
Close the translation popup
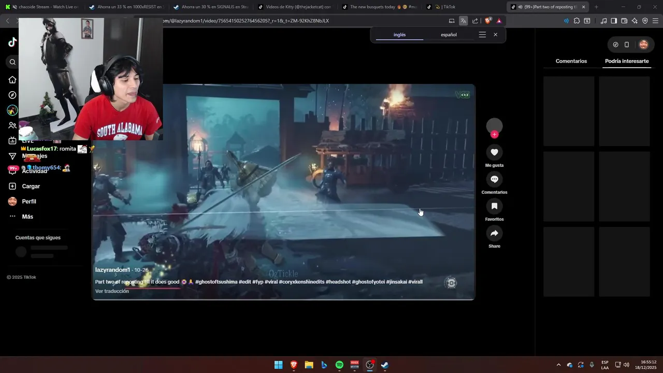(x=495, y=35)
